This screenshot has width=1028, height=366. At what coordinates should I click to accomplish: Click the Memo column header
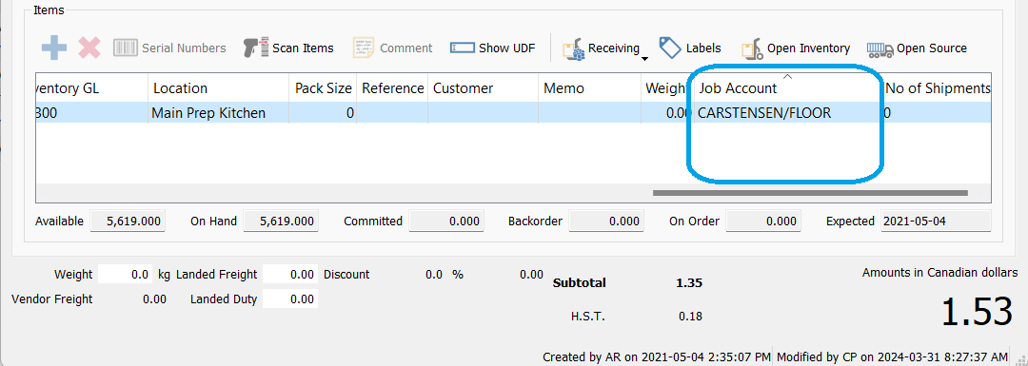[x=589, y=87]
